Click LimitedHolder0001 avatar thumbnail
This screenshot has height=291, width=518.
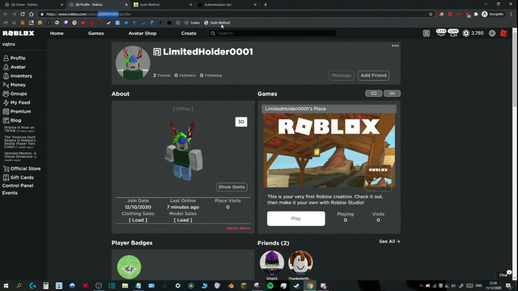(133, 63)
